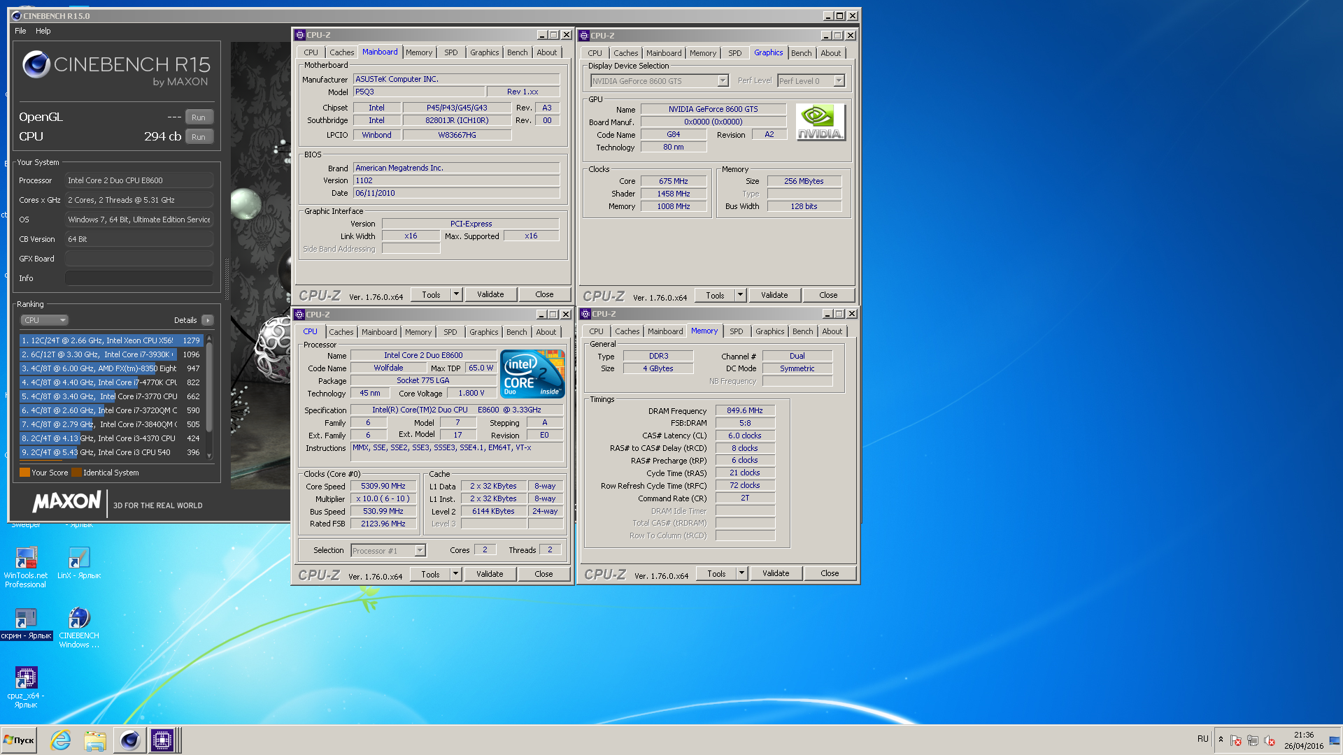Select ranking row AMD FX(tm)-8350
This screenshot has width=1343, height=755.
(x=113, y=368)
